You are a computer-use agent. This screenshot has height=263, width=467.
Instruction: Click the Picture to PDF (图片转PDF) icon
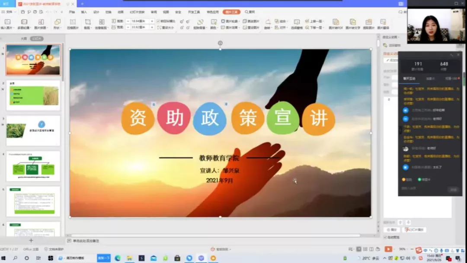point(336,22)
